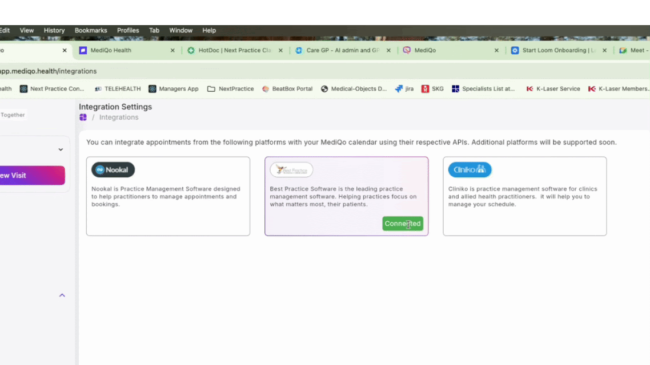
Task: Open the Window menu
Action: click(x=180, y=30)
